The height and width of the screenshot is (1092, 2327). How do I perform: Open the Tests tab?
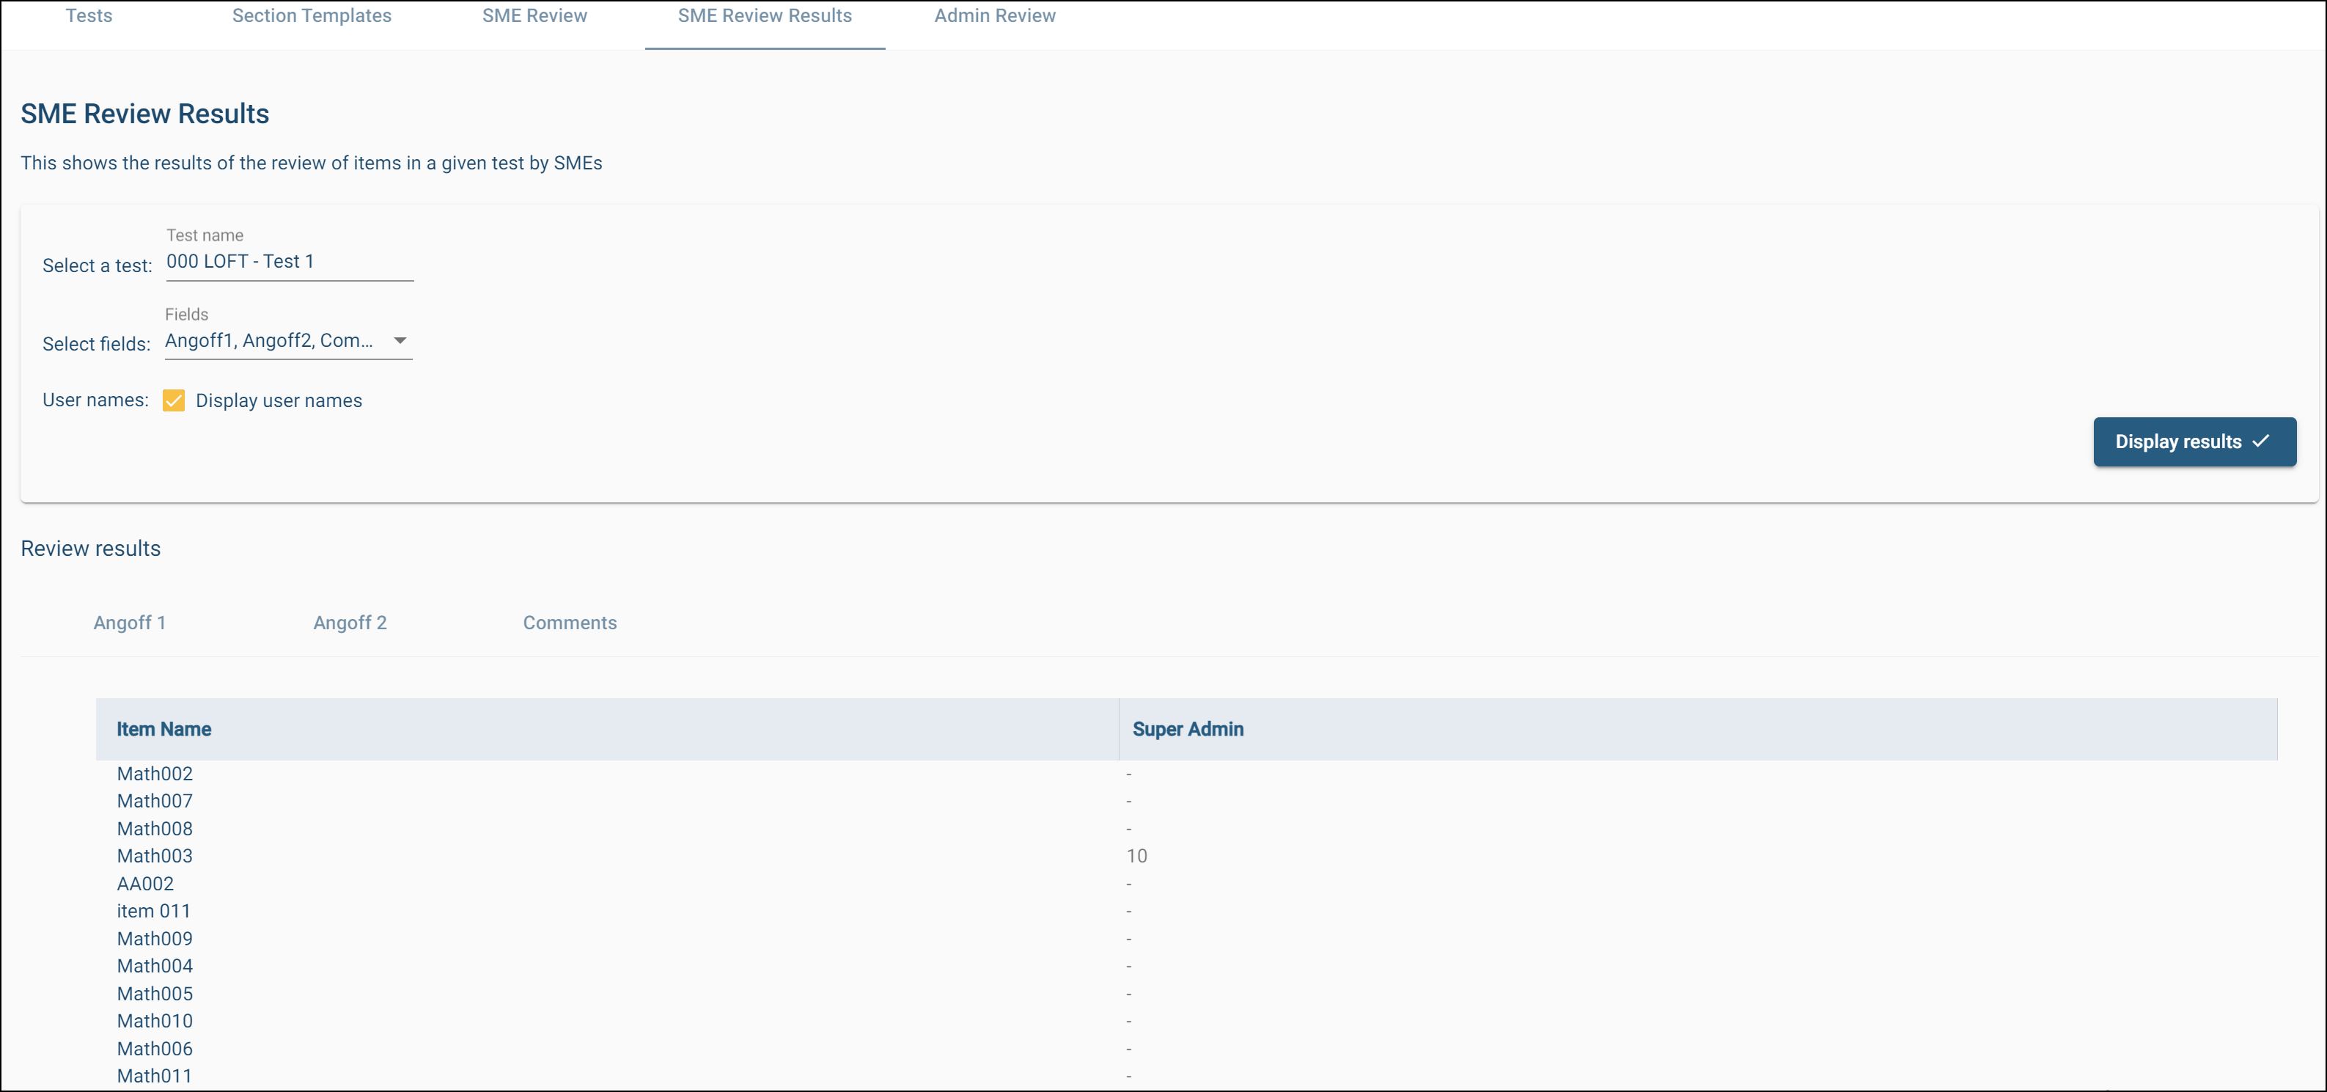tap(89, 16)
